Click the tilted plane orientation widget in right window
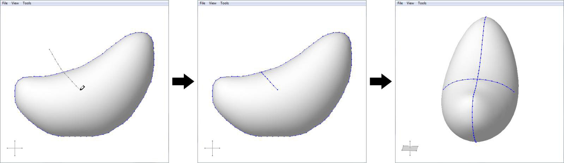Image resolution: width=564 pixels, height=163 pixels. (410, 148)
